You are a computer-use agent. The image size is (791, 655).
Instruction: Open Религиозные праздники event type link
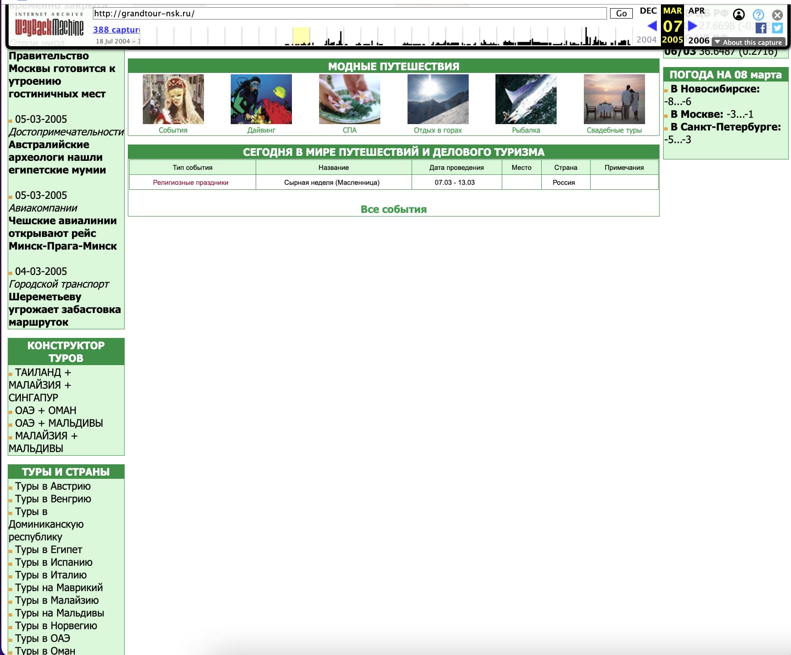click(x=190, y=183)
